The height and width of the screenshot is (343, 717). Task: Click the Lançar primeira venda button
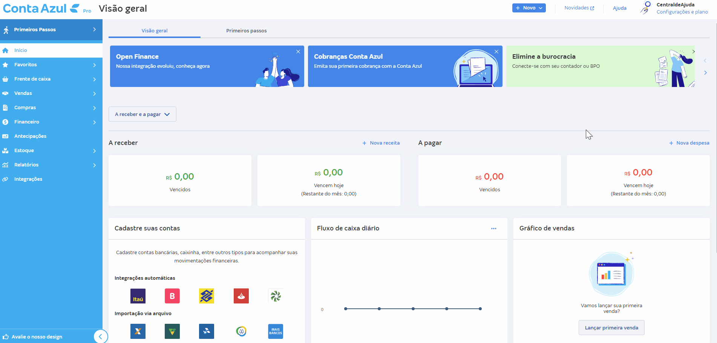coord(611,328)
